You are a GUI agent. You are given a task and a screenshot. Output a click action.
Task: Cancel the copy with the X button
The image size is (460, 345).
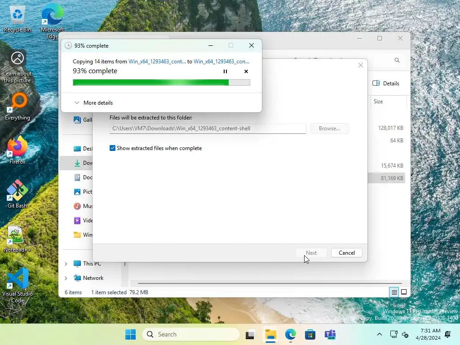click(x=246, y=71)
